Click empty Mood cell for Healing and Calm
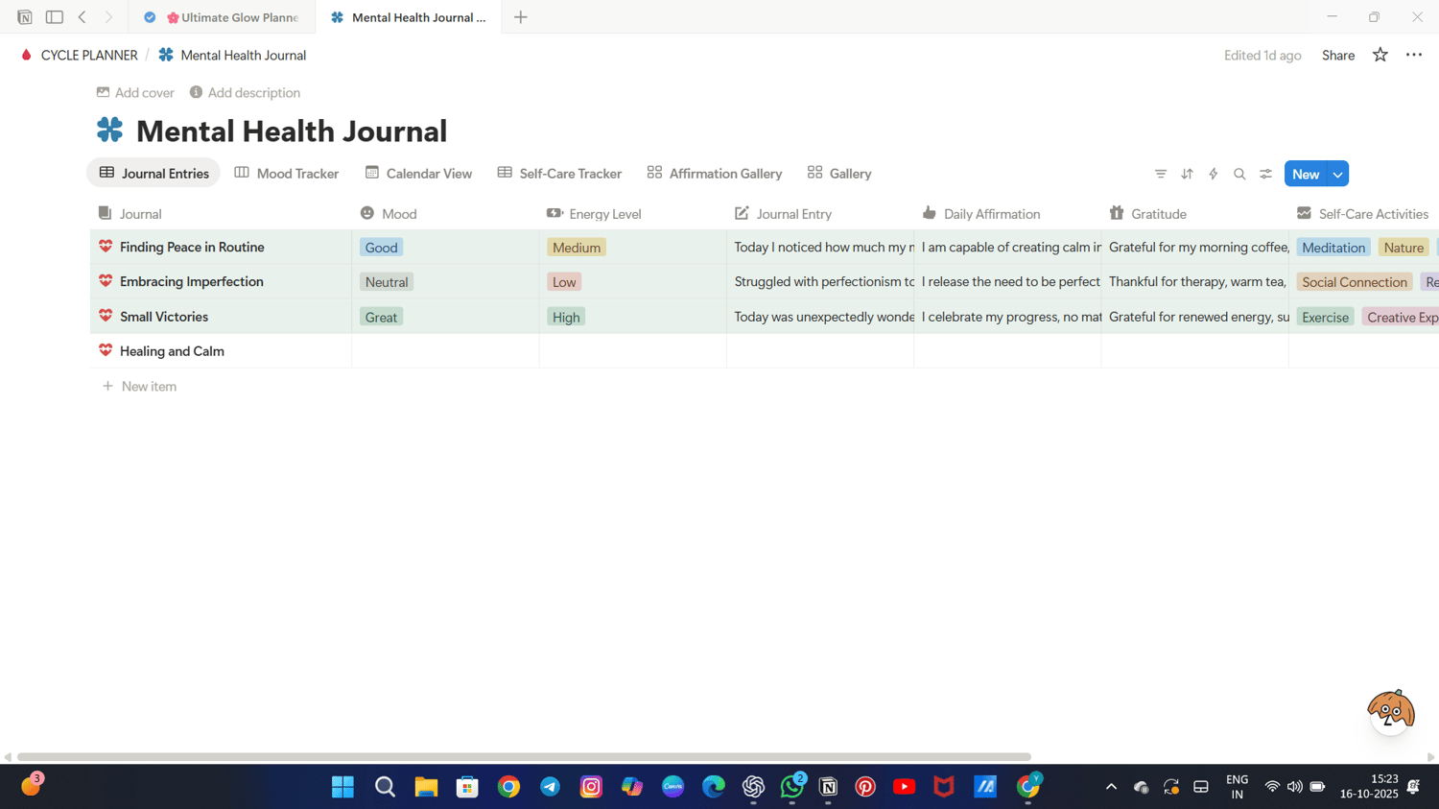The width and height of the screenshot is (1439, 809). click(x=445, y=351)
